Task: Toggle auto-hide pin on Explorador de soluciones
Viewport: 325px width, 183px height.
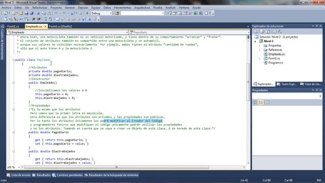Action: [316, 26]
